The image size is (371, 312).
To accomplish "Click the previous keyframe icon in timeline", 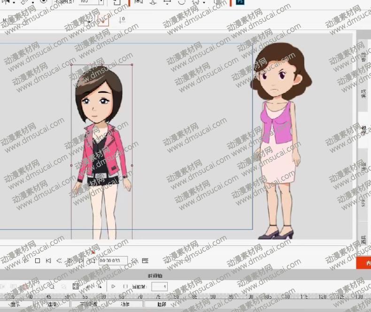I will (88, 287).
